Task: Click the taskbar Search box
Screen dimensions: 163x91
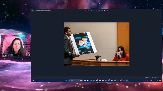Action: [76, 80]
